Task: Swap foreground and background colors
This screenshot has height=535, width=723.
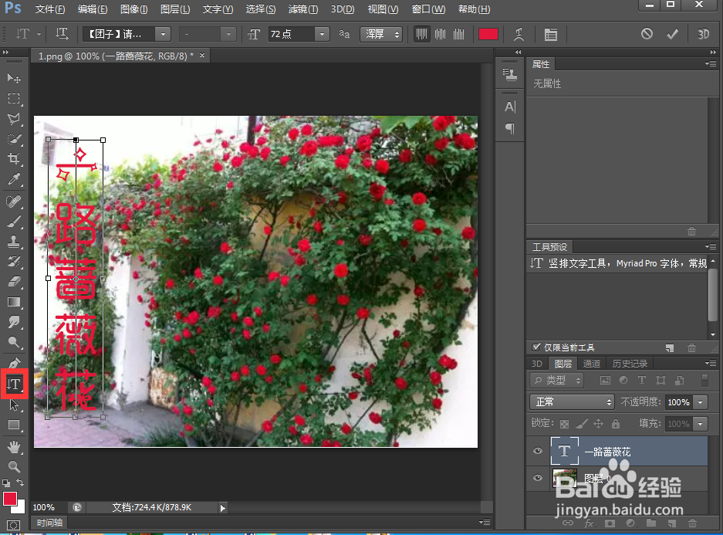Action: (x=20, y=483)
